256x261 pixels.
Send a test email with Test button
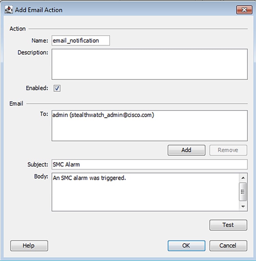(228, 225)
